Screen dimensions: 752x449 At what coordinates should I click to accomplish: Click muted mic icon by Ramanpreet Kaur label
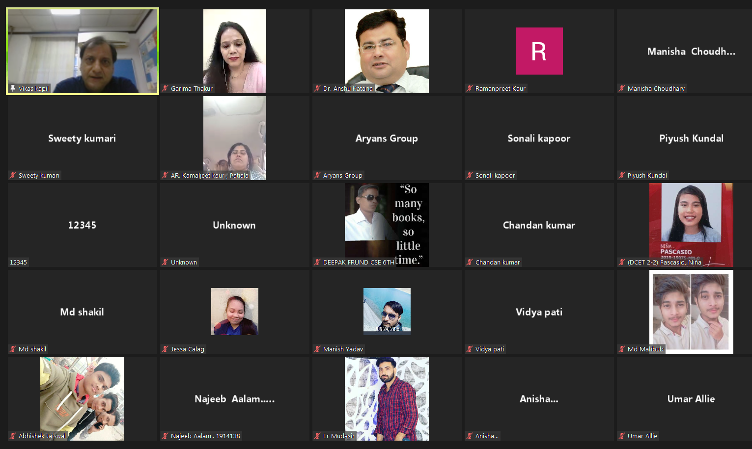[x=470, y=88]
